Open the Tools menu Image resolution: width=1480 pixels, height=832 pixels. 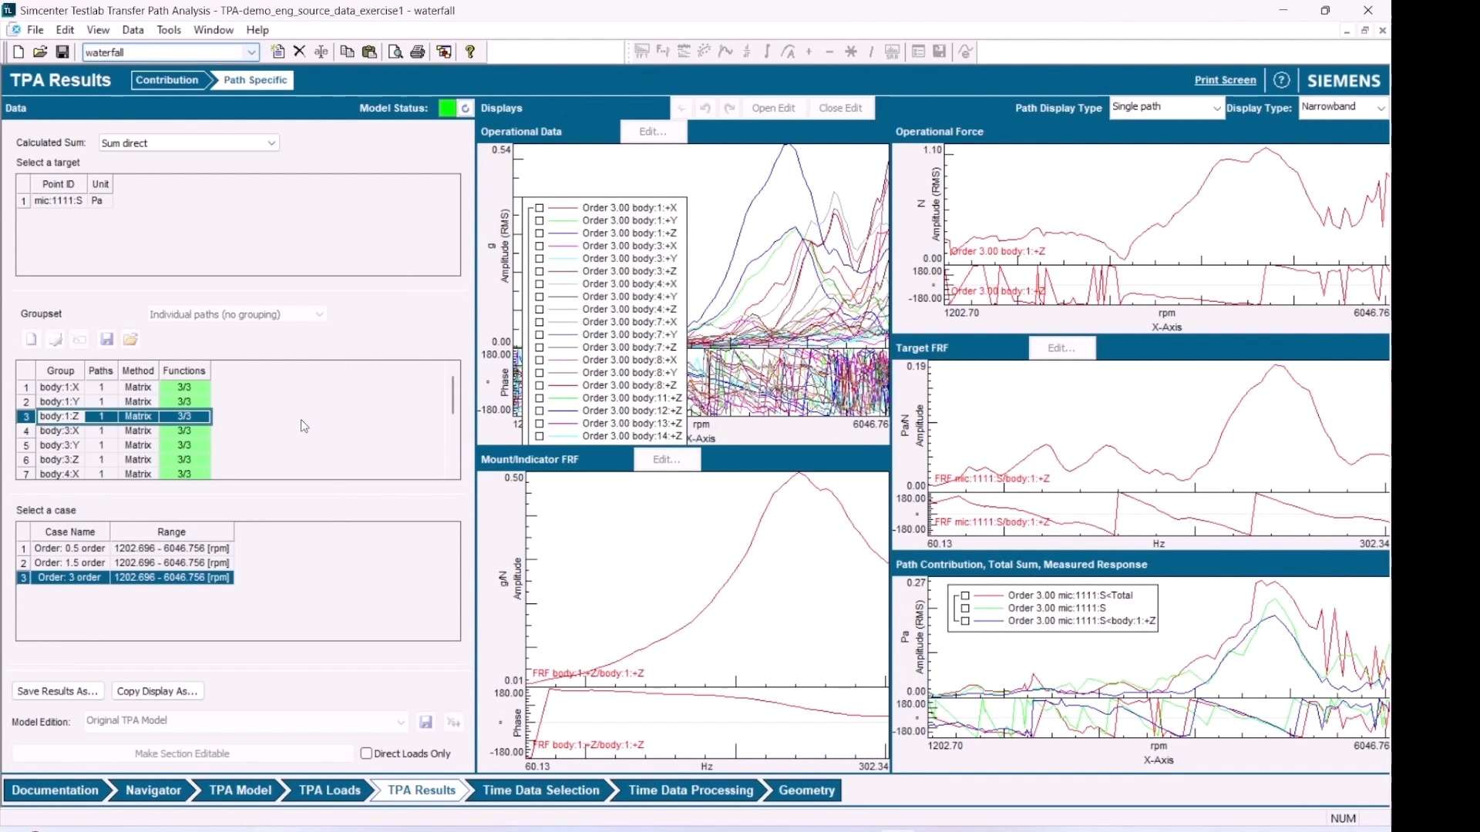pyautogui.click(x=168, y=30)
